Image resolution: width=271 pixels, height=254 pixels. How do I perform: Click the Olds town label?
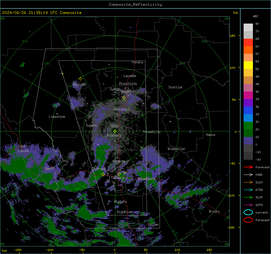(115, 126)
